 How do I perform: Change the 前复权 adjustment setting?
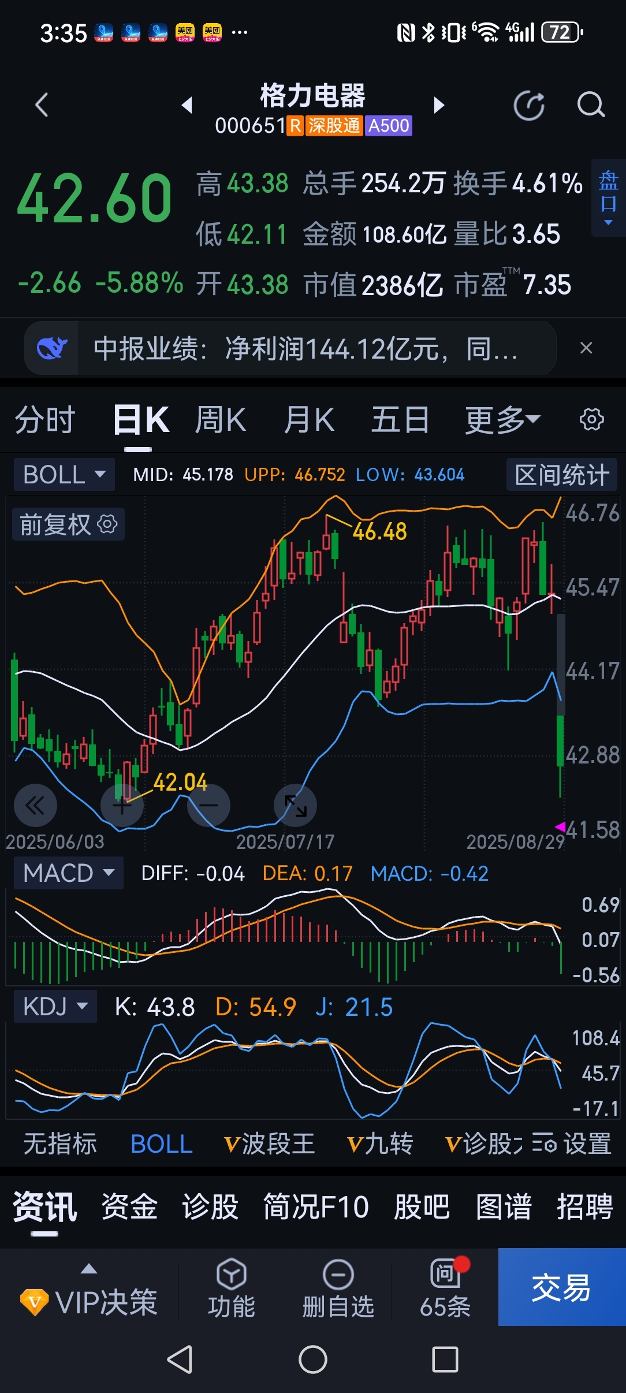(x=68, y=524)
